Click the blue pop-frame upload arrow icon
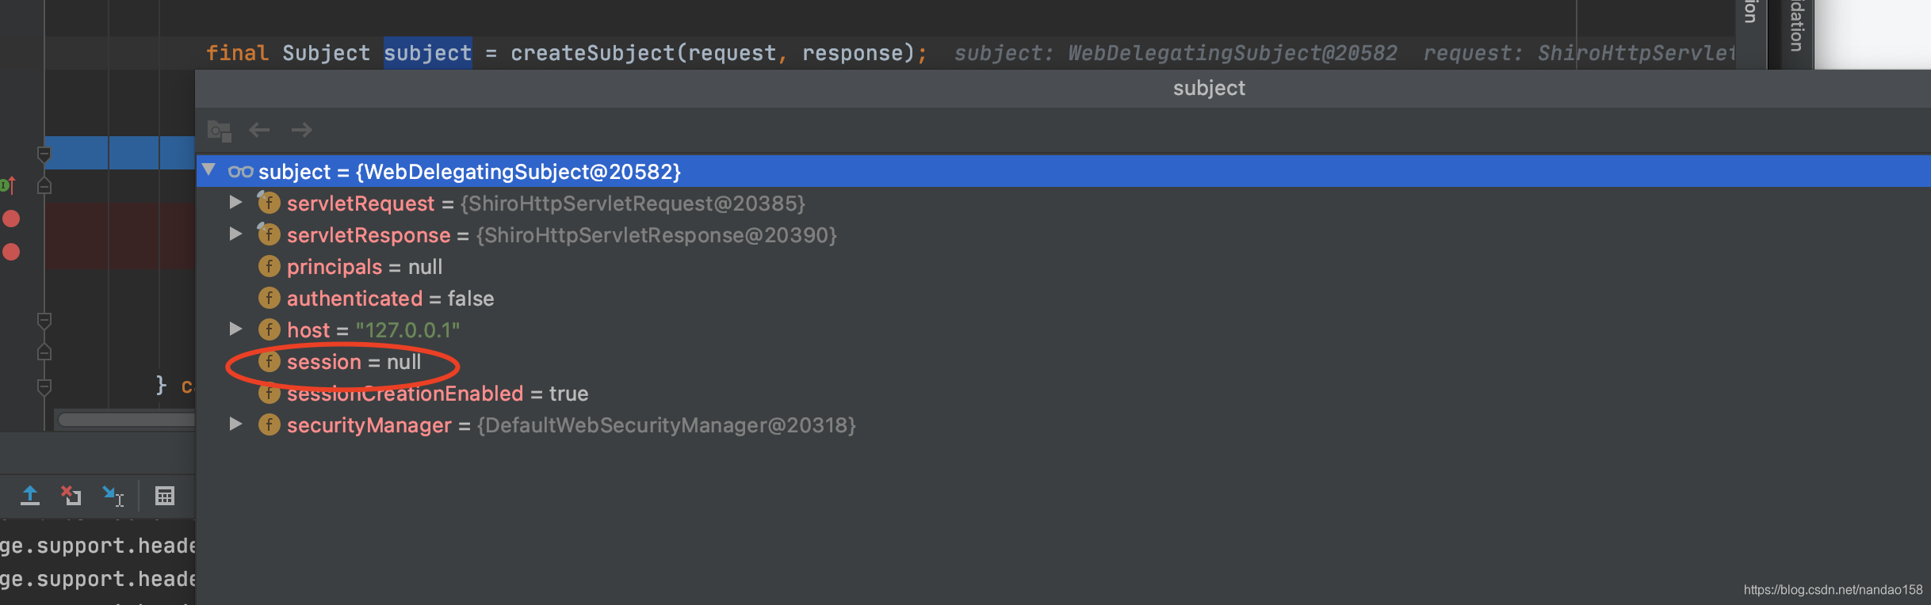1931x605 pixels. 30,496
